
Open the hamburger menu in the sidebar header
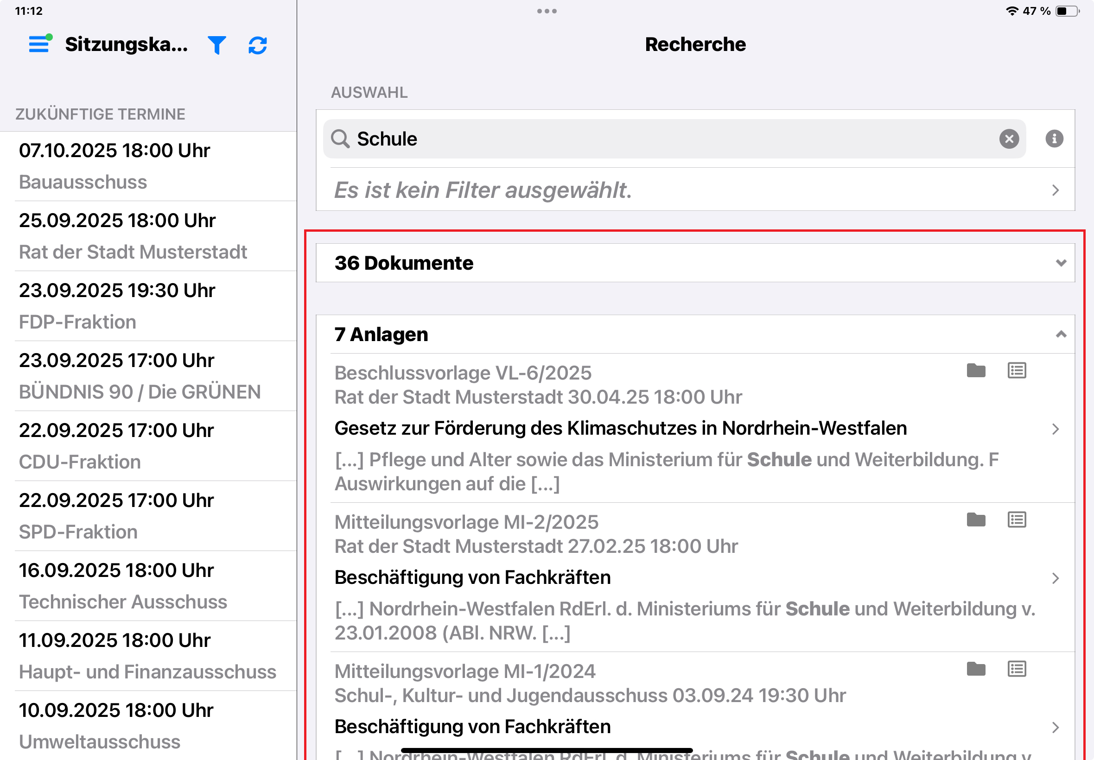[x=39, y=44]
